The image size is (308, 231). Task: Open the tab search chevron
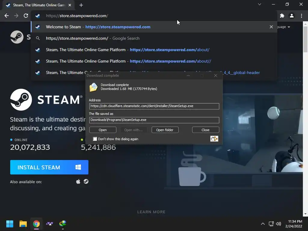point(260,4)
